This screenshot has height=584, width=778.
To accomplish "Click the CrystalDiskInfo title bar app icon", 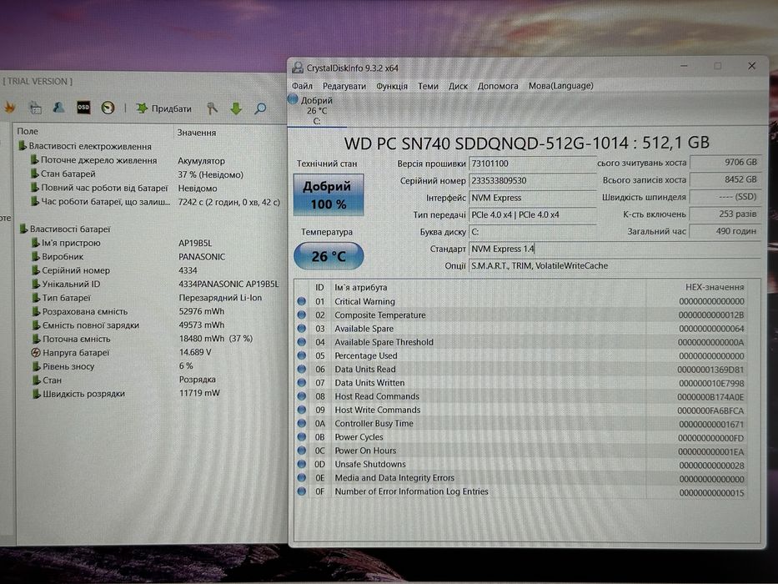I will coord(298,68).
